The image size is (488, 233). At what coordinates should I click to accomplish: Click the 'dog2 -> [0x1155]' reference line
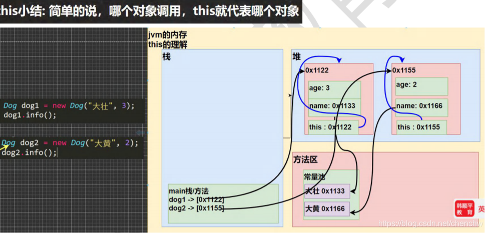(x=196, y=208)
